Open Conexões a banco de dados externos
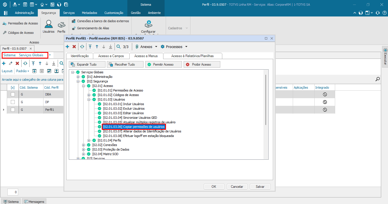Image resolution: width=388 pixels, height=204 pixels. click(100, 21)
